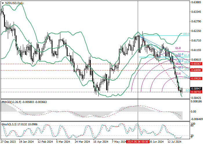Image resolution: width=203 pixels, height=145 pixels.
Task: Click the -0.006469 MACD scale value
Action: 197,119
